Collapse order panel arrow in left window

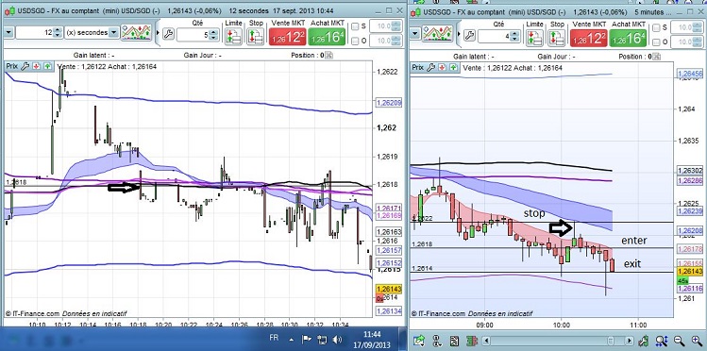[x=158, y=32]
